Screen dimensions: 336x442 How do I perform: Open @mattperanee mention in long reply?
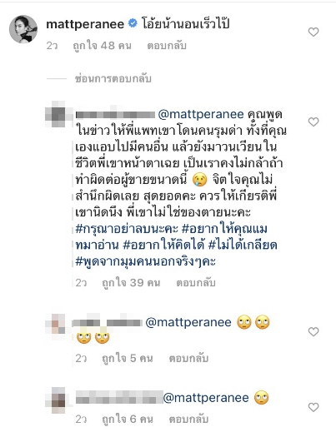201,114
